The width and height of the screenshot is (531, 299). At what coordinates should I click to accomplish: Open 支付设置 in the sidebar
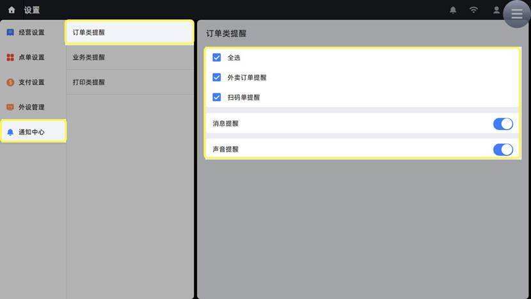(33, 83)
